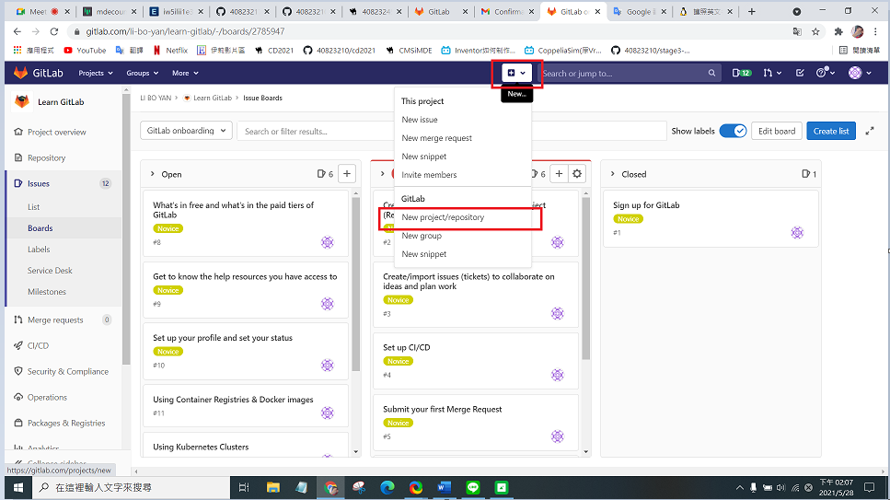
Task: Open Task View on taskbar
Action: click(244, 487)
